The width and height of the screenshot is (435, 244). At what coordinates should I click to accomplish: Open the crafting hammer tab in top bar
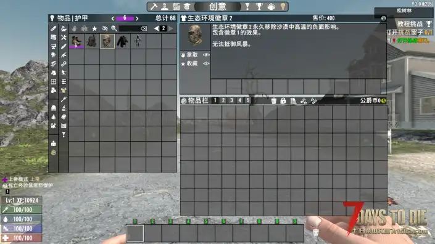point(154,6)
